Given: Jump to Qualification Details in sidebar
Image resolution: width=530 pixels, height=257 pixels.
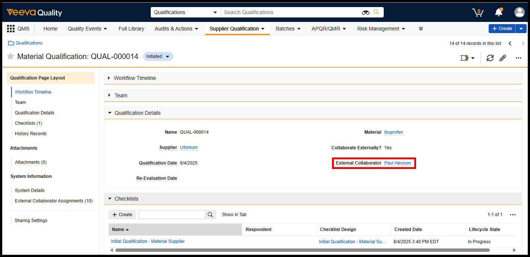Looking at the screenshot, I should [x=35, y=113].
